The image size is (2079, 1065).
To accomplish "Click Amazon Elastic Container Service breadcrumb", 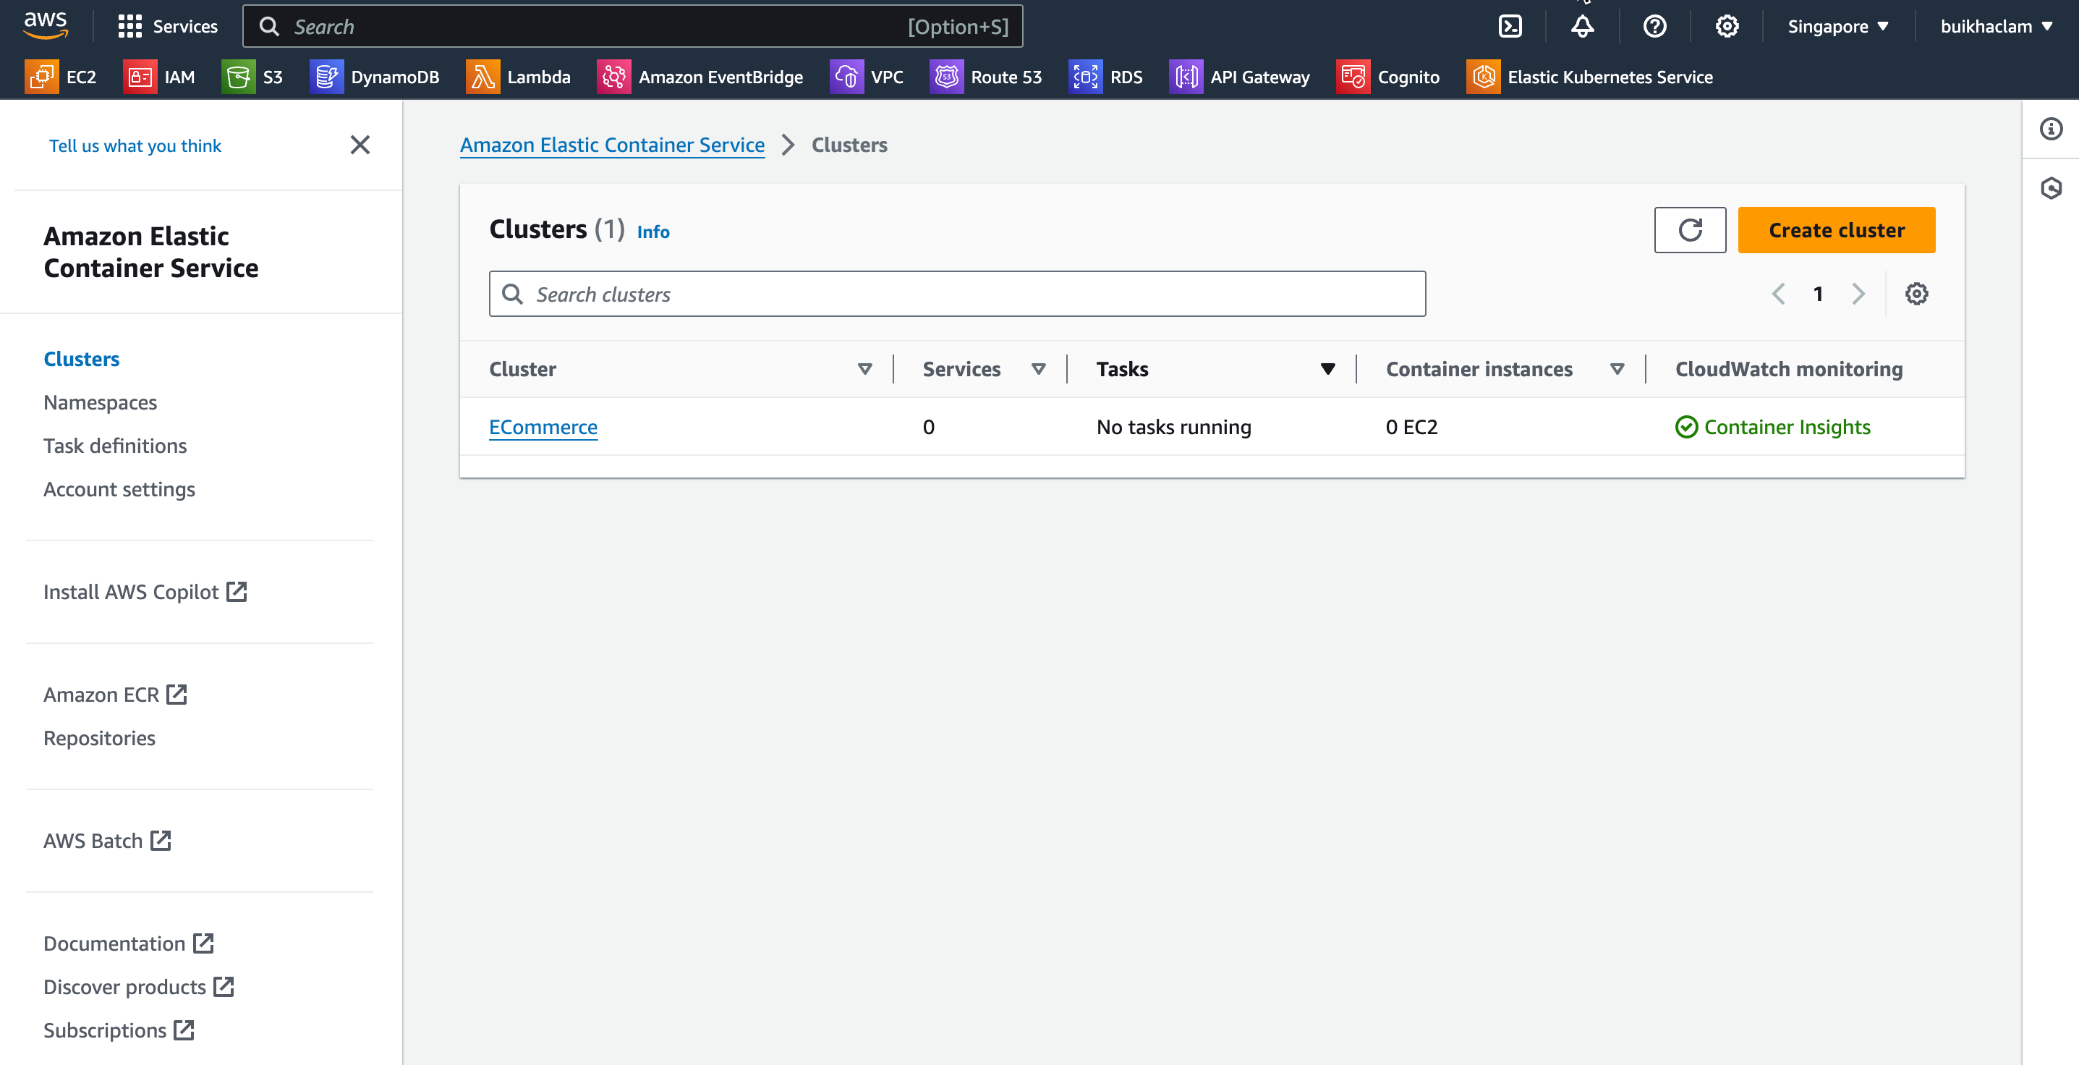I will pos(613,145).
